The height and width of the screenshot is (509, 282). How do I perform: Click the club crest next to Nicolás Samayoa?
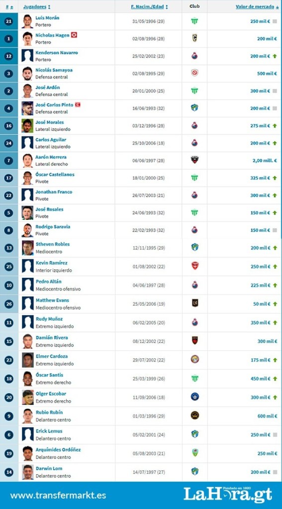click(x=194, y=73)
